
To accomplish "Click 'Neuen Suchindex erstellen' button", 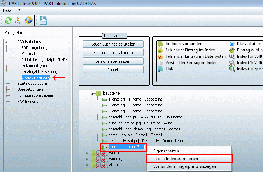I will 113,44.
